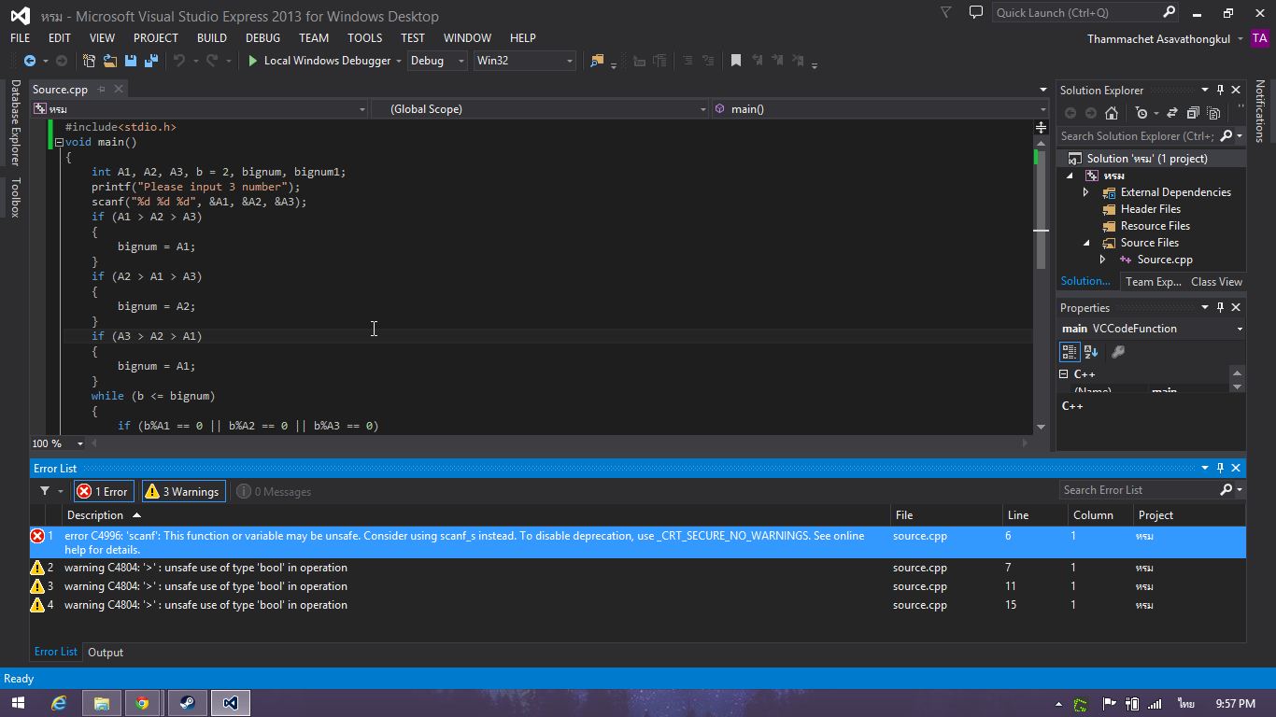Switch to the Team Explorer tab
The height and width of the screenshot is (717, 1276).
tap(1153, 282)
